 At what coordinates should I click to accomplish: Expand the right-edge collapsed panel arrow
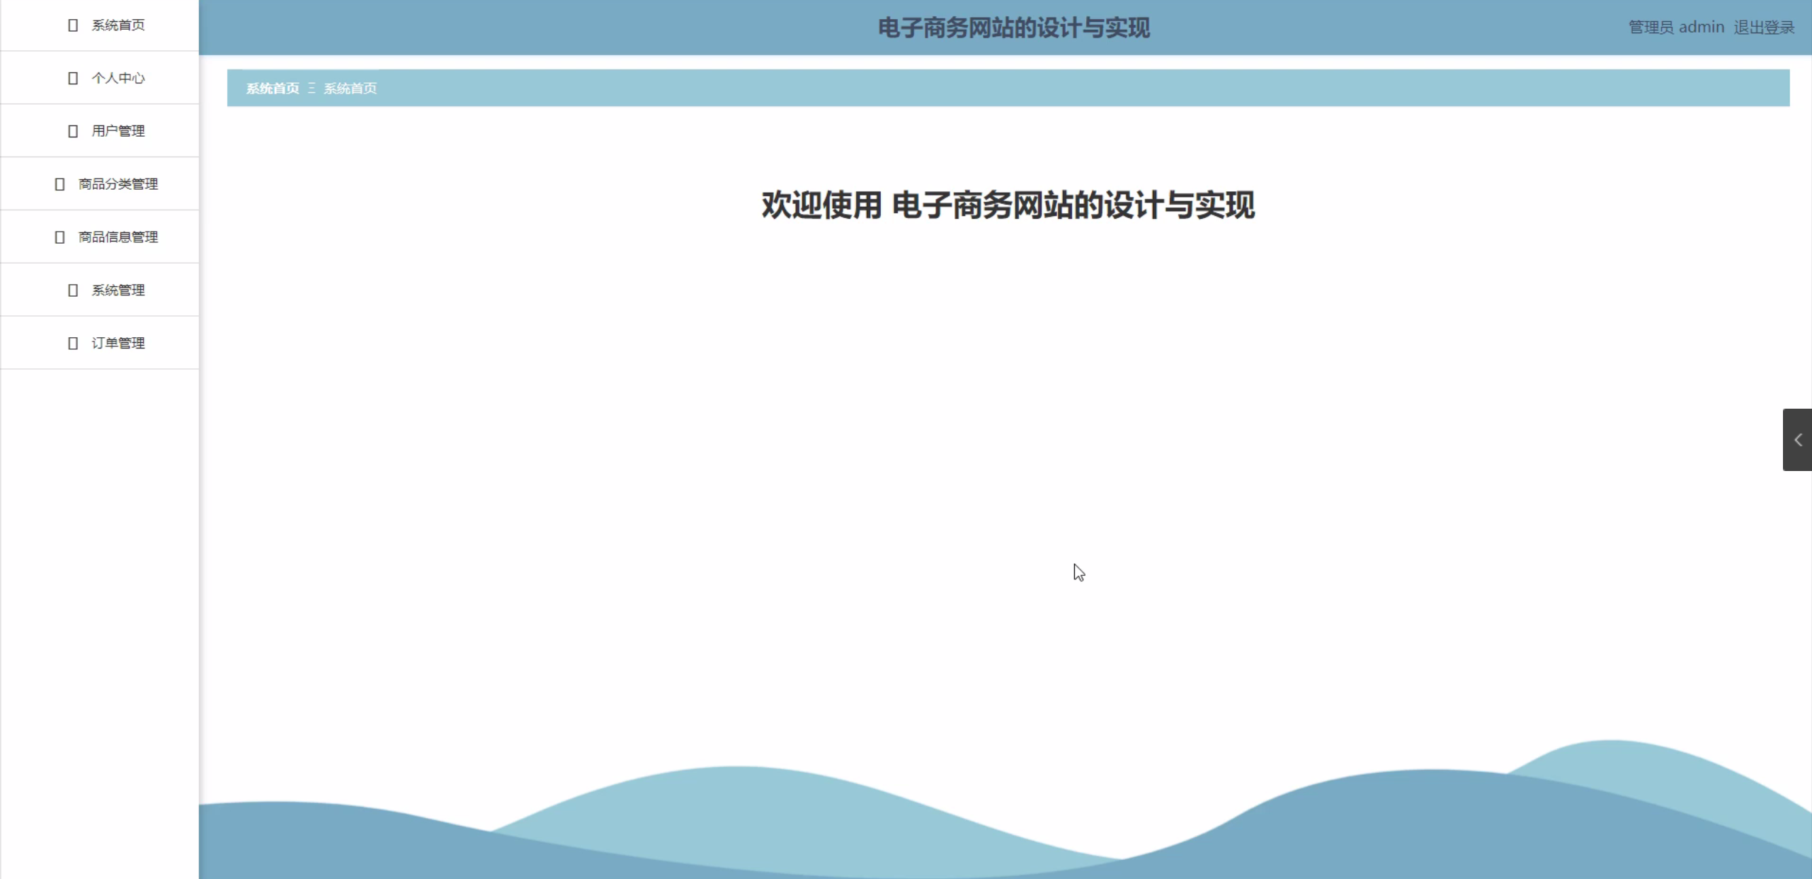click(1797, 440)
